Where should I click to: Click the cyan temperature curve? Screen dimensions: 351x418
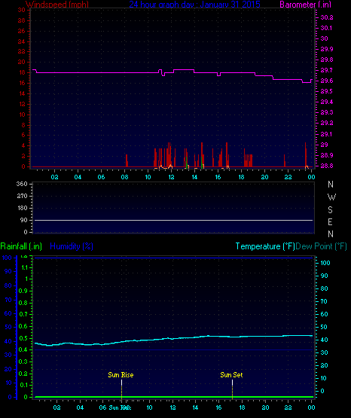pos(173,339)
